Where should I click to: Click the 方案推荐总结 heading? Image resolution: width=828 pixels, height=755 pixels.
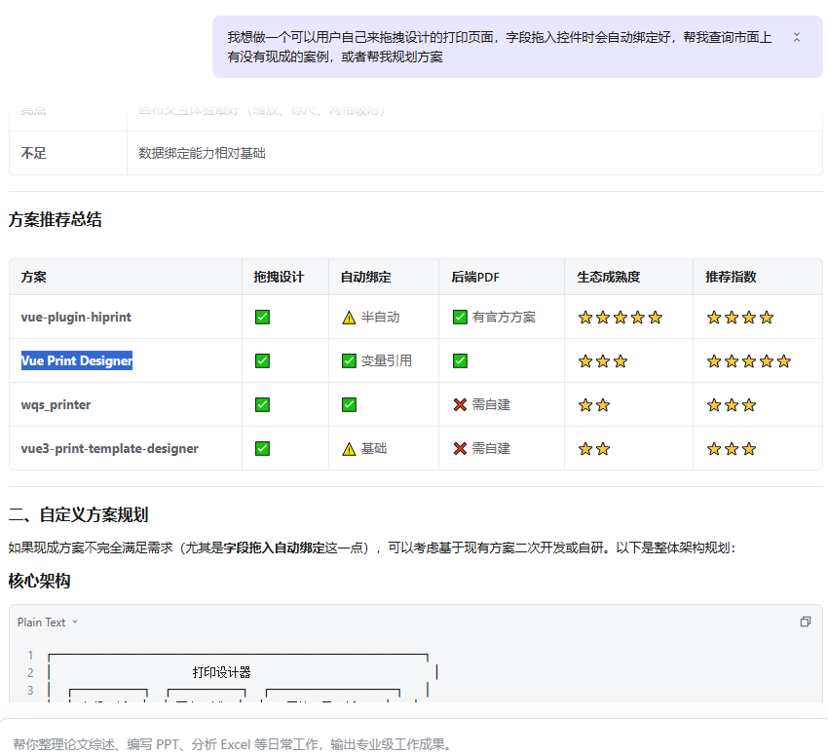coord(55,219)
